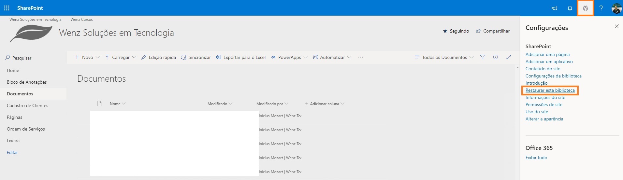Click Adicionar uma página link
Screen dimensions: 623x180
547,54
